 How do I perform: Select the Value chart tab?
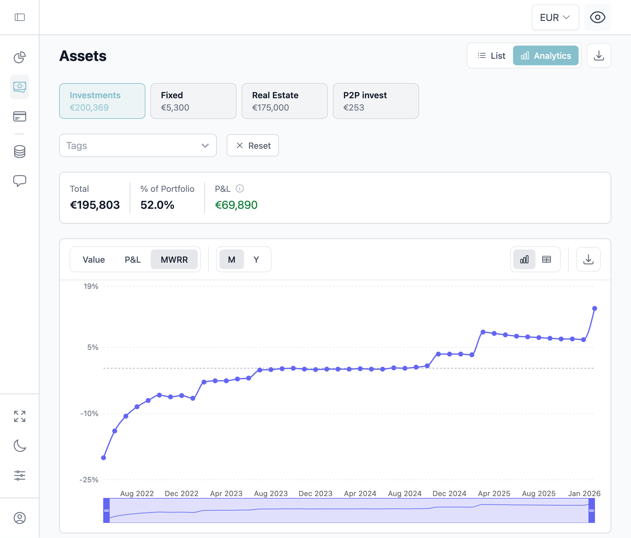94,260
